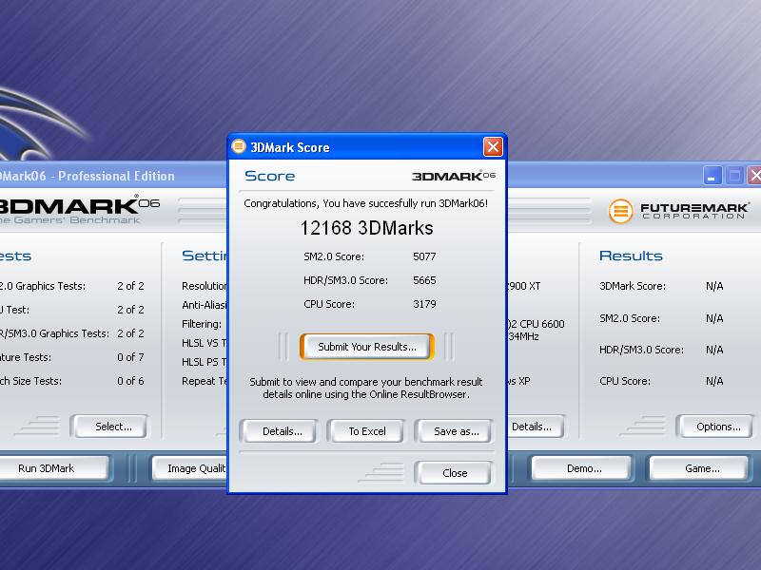The image size is (761, 570).
Task: Click the 12168 3DMarks total score
Action: point(366,228)
